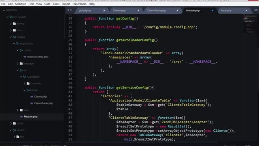
Task: Click the unsaved dot on Module.php tab
Action: (212, 11)
